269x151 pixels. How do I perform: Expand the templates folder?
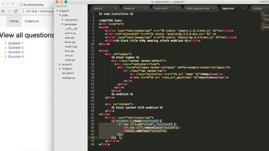click(x=63, y=24)
